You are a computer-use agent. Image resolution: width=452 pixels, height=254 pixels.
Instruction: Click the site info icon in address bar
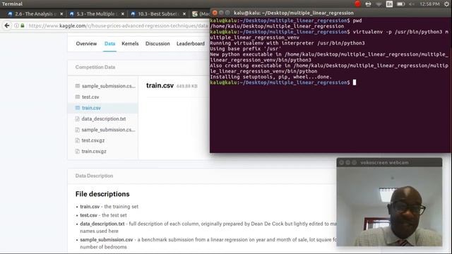(16, 25)
